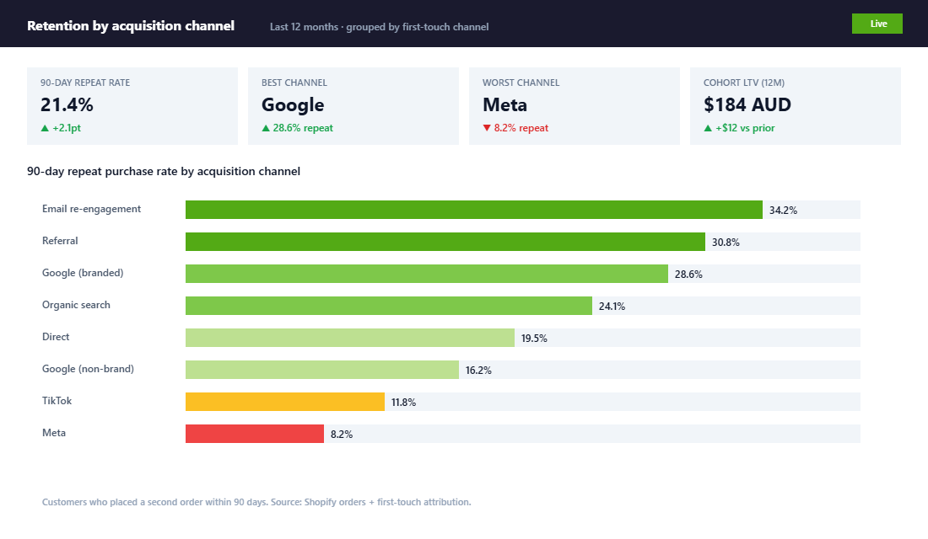Select the Email re-engagement bar
This screenshot has width=928, height=539.
point(472,209)
